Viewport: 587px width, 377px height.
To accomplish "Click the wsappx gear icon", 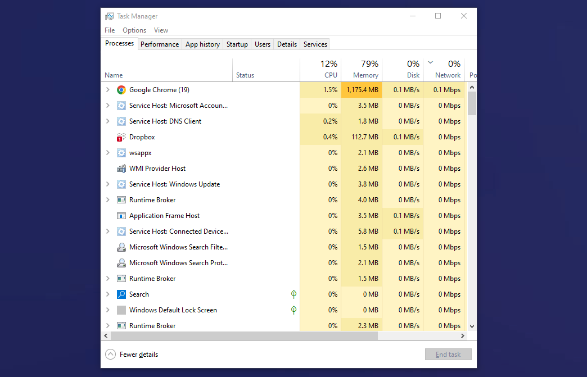I will point(121,152).
